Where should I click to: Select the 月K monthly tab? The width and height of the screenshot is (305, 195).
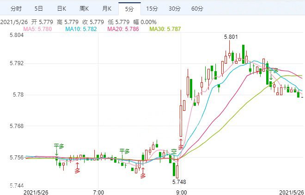coord(107,9)
